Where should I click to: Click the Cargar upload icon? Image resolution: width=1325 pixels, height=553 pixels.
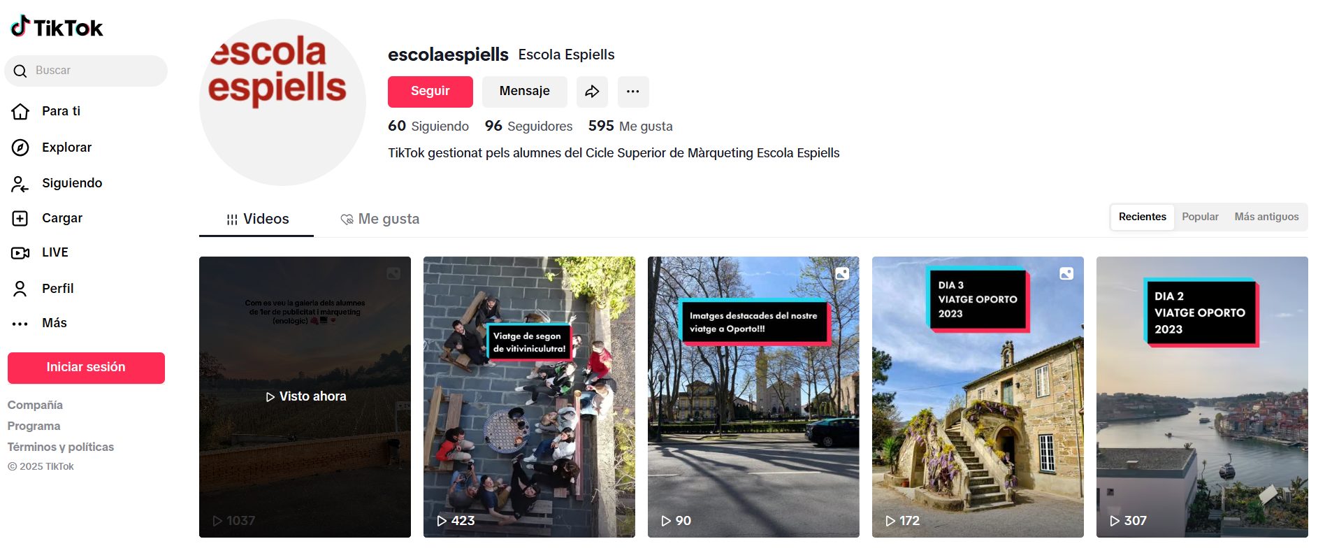[x=20, y=218]
